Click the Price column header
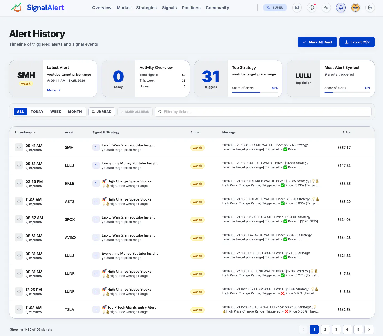 346,132
